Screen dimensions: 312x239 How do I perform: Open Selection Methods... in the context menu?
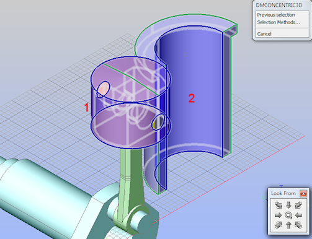[279, 22]
